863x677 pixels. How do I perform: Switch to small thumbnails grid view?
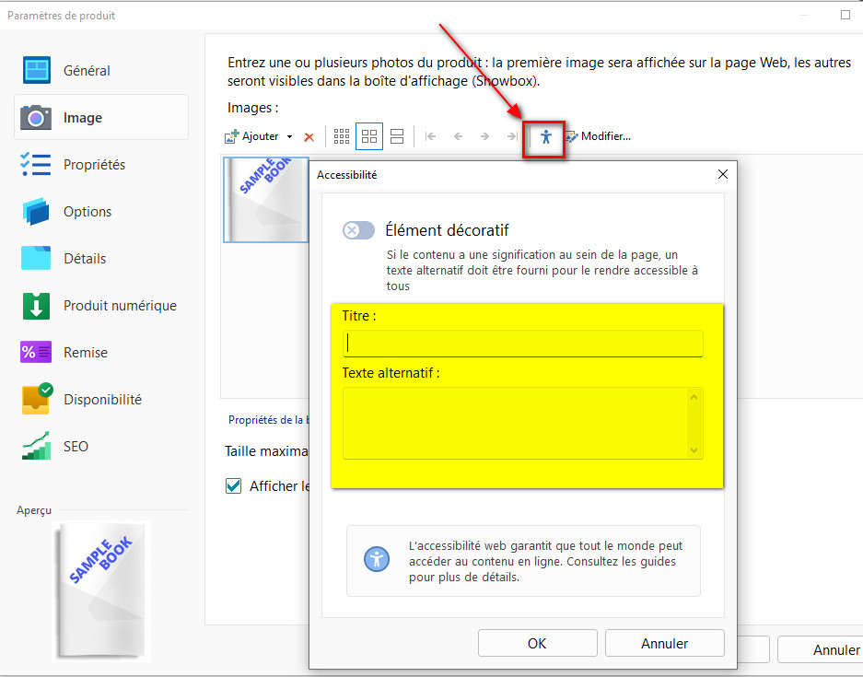341,136
